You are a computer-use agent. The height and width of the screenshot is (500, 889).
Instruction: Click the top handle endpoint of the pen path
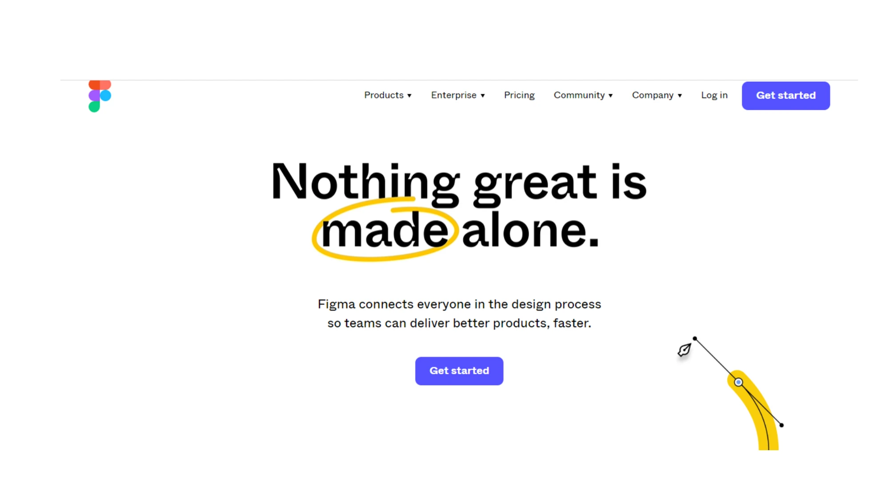click(694, 338)
